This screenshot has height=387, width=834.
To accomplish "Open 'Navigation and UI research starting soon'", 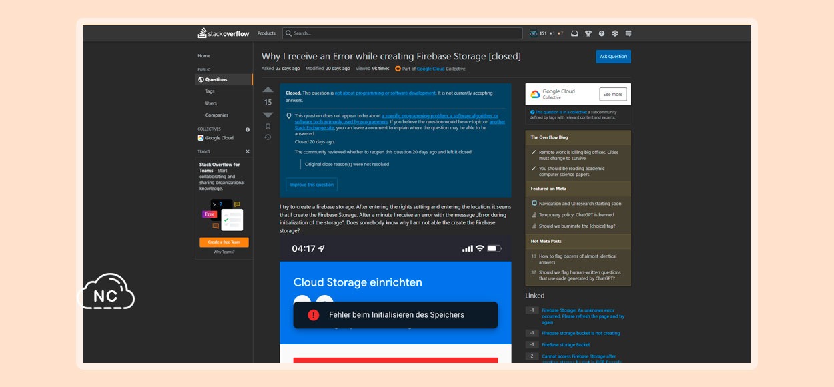I will click(x=580, y=204).
